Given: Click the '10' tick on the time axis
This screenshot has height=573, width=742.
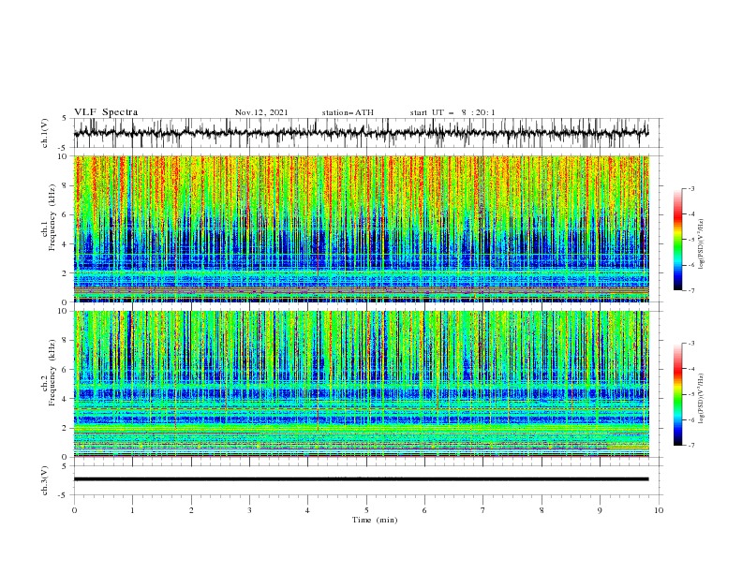Looking at the screenshot, I should 659,510.
